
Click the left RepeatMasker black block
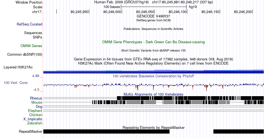[x=106, y=131]
